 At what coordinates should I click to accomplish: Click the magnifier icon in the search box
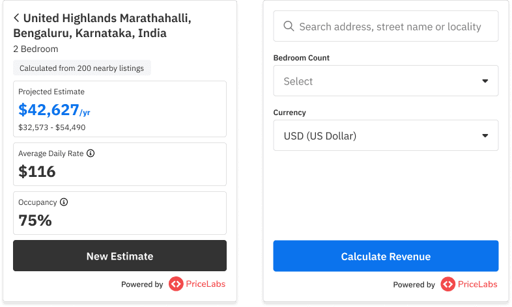pyautogui.click(x=289, y=27)
